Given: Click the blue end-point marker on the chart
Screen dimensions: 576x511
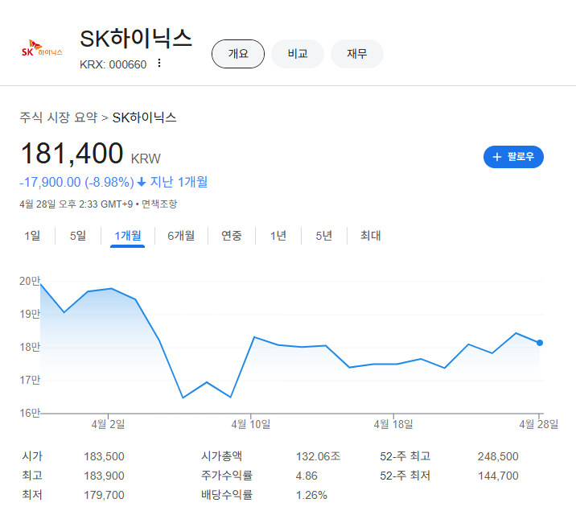Looking at the screenshot, I should coord(540,343).
